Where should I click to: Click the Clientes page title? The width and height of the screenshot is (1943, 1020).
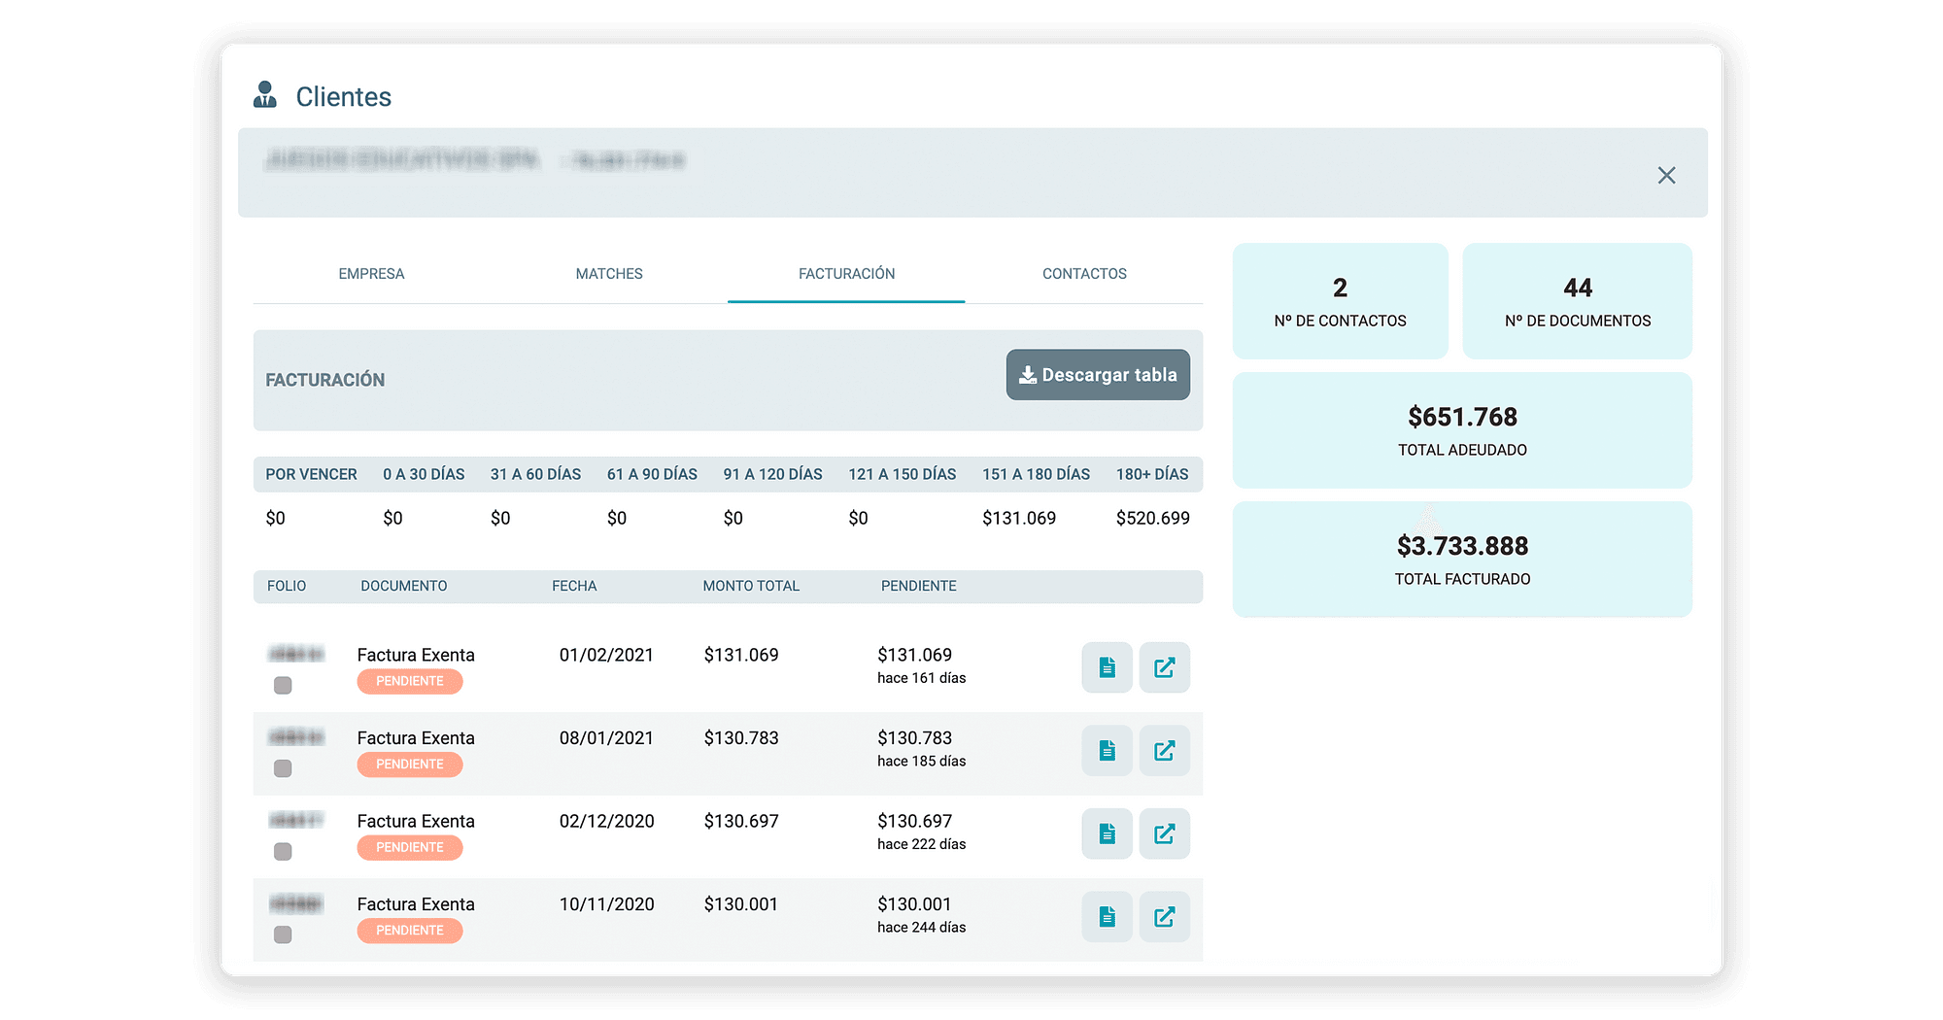click(x=343, y=97)
